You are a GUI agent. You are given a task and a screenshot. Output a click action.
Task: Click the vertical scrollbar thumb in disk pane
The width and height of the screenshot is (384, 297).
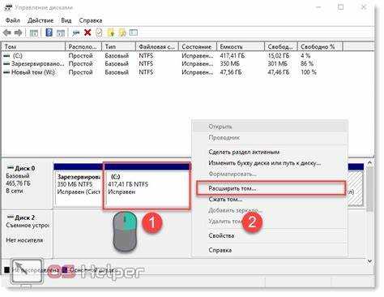(x=369, y=189)
